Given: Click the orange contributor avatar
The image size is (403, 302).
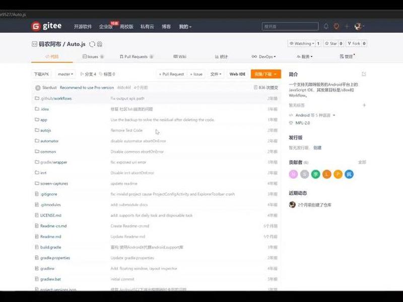Looking at the screenshot, I should (326, 174).
